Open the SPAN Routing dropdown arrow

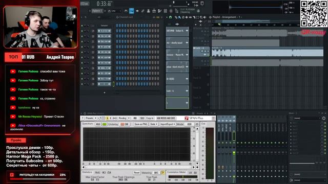[129, 118]
